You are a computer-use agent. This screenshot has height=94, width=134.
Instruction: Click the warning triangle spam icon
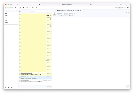point(30,8)
